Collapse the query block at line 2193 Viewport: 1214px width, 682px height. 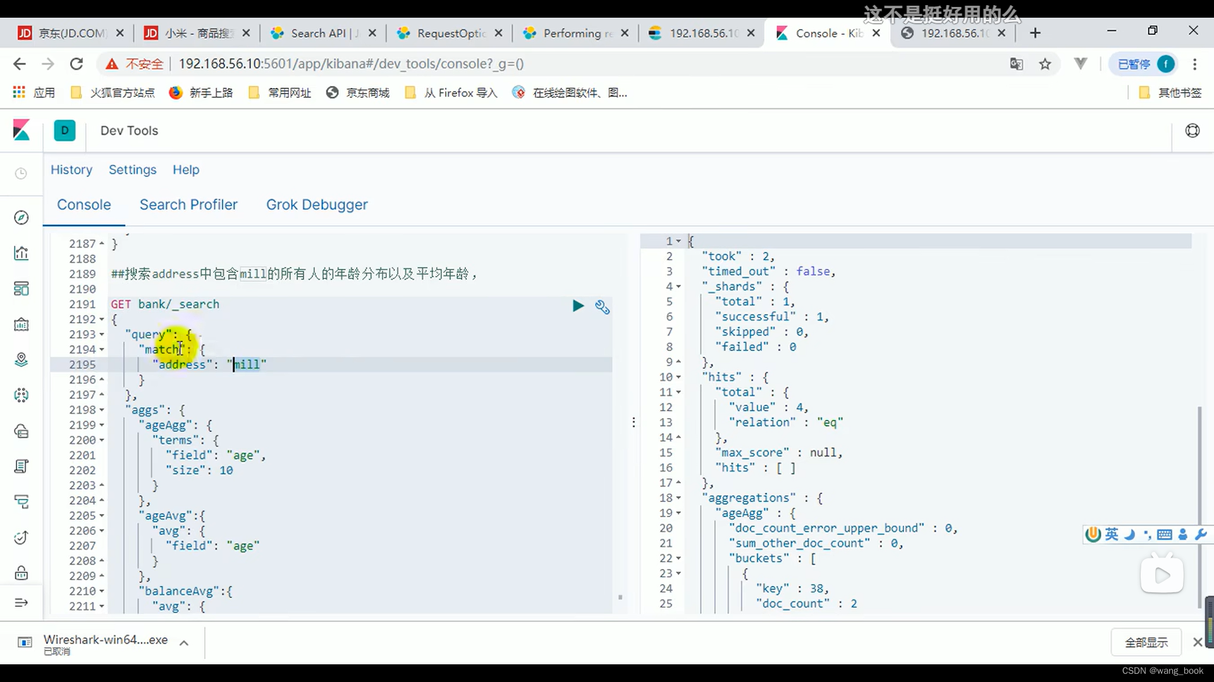click(102, 334)
